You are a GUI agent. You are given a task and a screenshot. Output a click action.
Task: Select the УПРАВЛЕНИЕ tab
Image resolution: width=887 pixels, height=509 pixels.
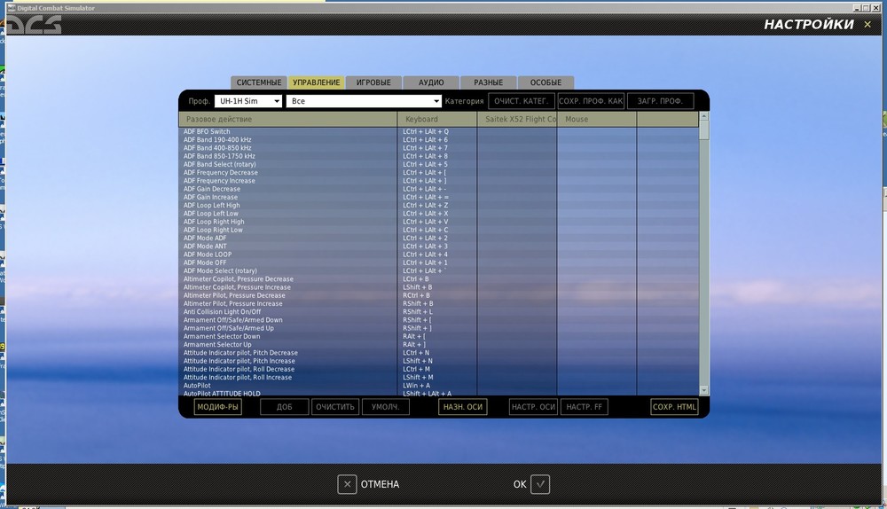point(317,82)
